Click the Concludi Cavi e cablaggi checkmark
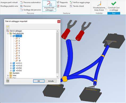 (114, 3)
